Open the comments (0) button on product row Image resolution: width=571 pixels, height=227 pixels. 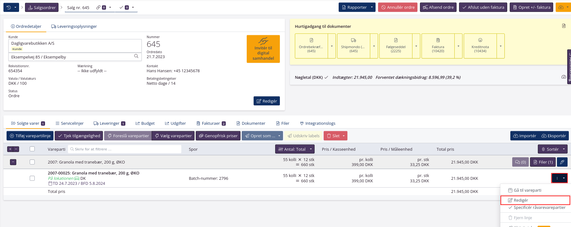520,162
